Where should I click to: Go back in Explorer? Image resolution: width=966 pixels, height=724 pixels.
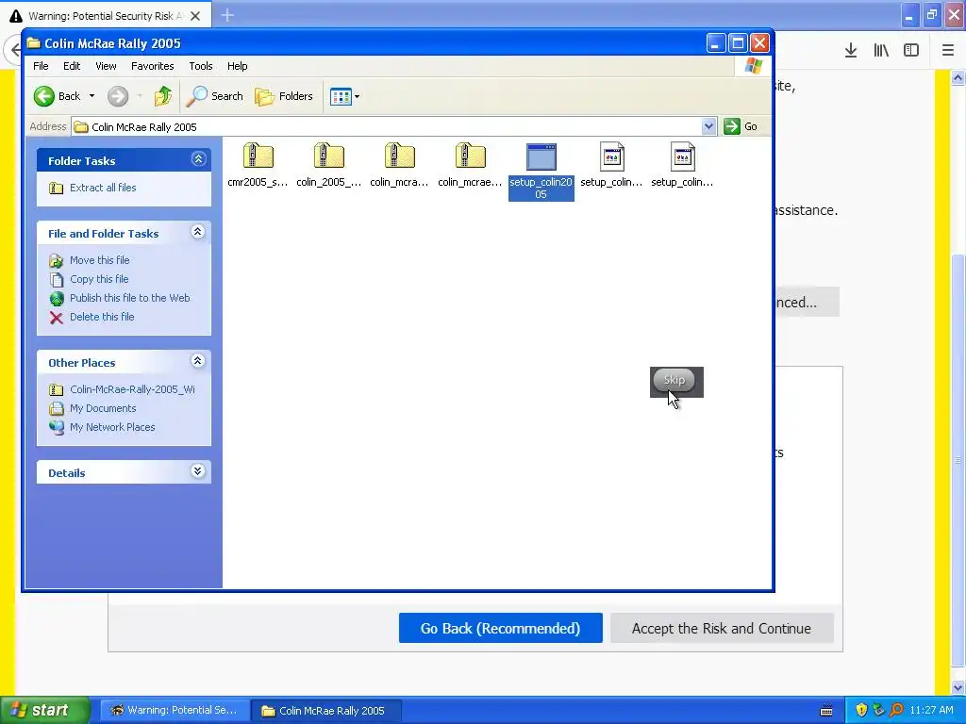[x=58, y=96]
